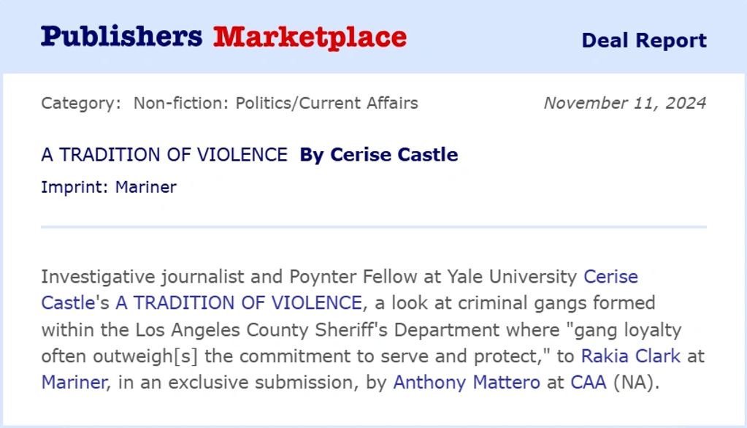This screenshot has width=747, height=428.
Task: Click the Category: label
Action: 81,103
